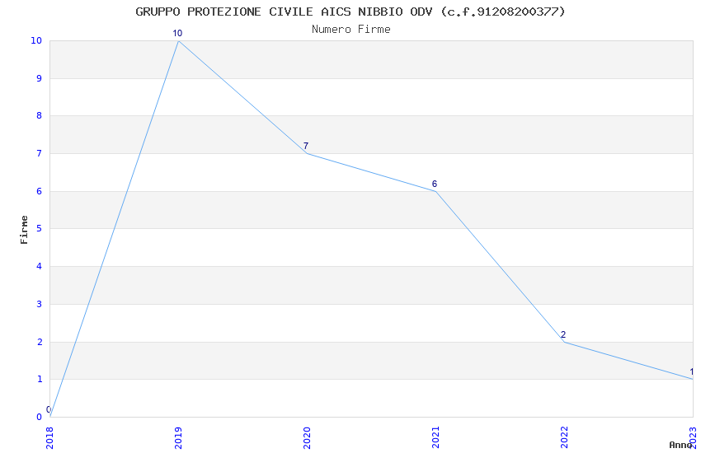Click the data label 7 at 2020
Image resolution: width=701 pixels, height=453 pixels.
pyautogui.click(x=306, y=146)
